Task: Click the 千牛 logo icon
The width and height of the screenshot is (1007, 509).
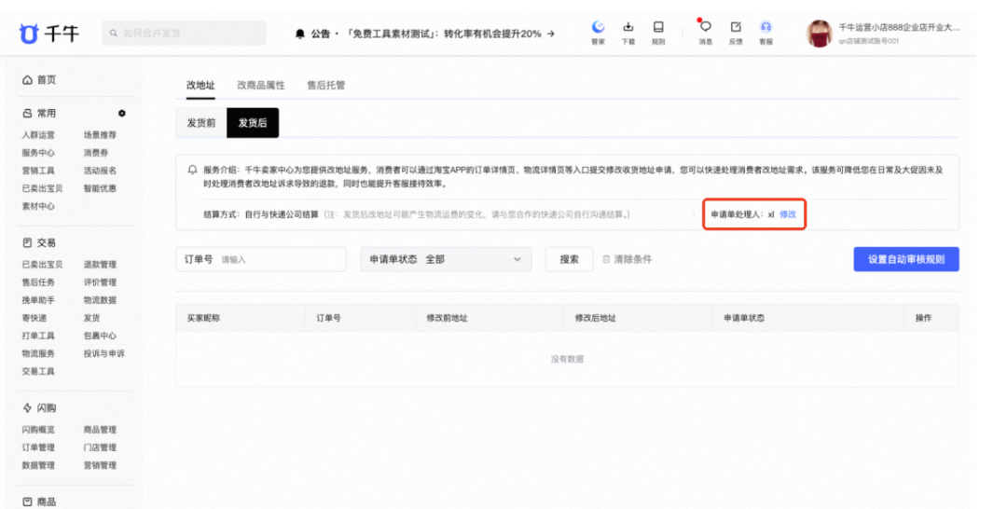Action: [29, 34]
